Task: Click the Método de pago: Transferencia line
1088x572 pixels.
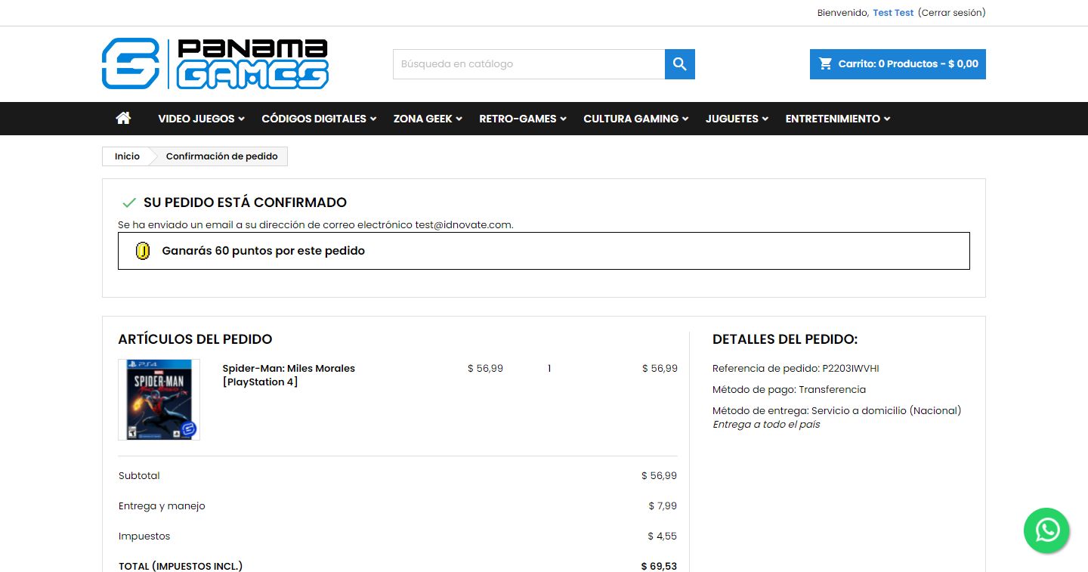Action: [x=789, y=390]
